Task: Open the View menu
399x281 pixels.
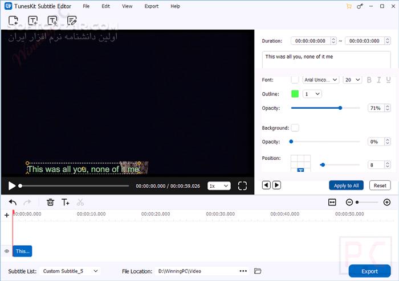Action: 127,6
